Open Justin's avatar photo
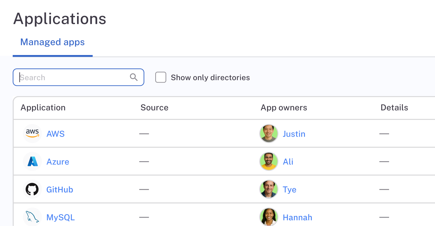Image resolution: width=435 pixels, height=226 pixels. pos(268,133)
